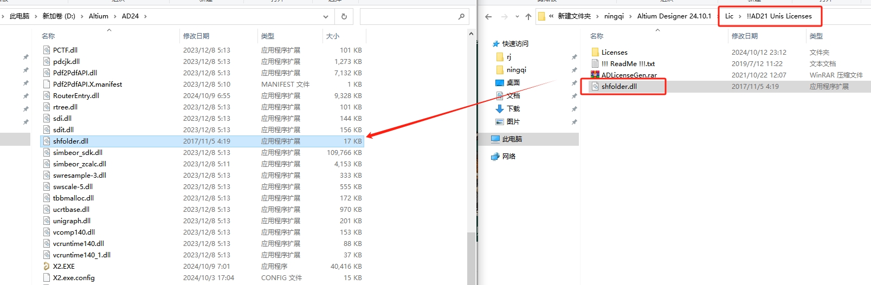
Task: Click the up arrow in right window navigation
Action: coord(528,16)
